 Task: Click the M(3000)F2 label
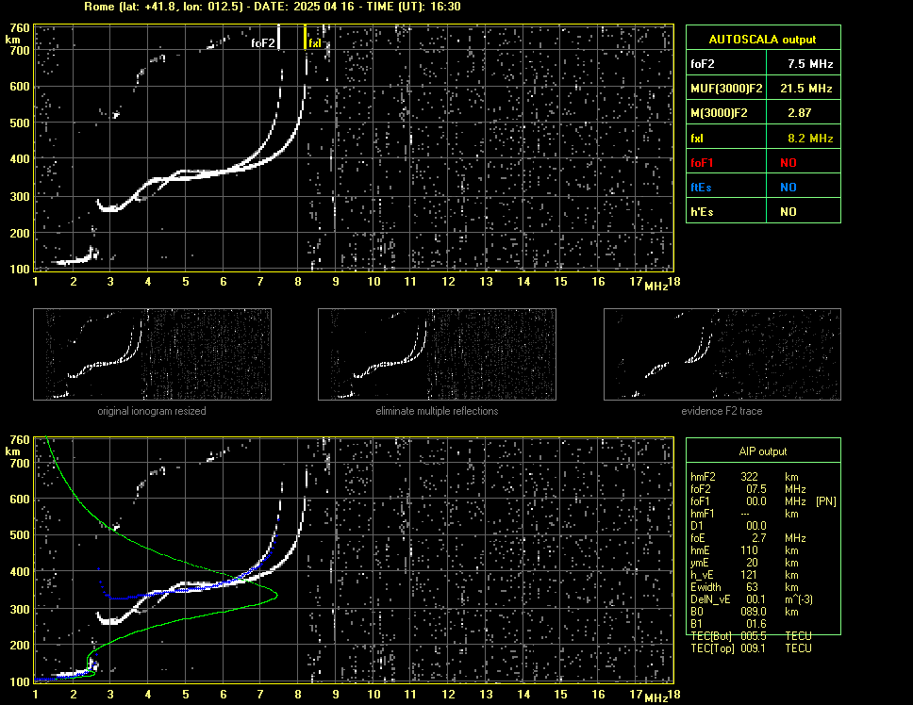coord(719,113)
